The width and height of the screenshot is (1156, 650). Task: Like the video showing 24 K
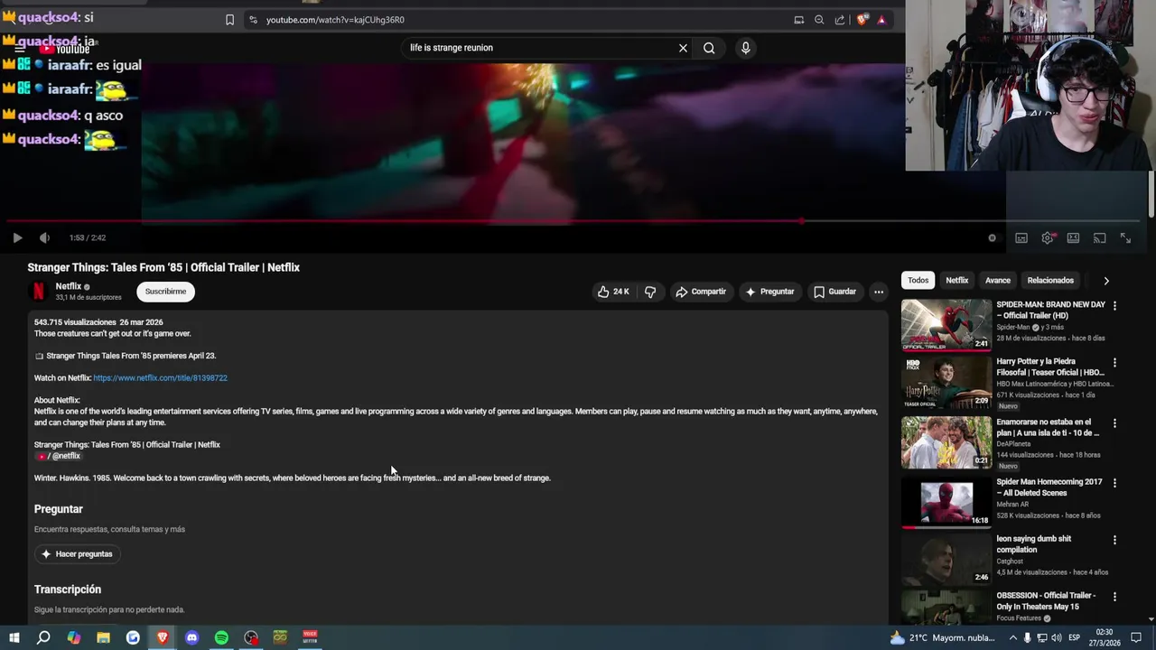tap(613, 292)
